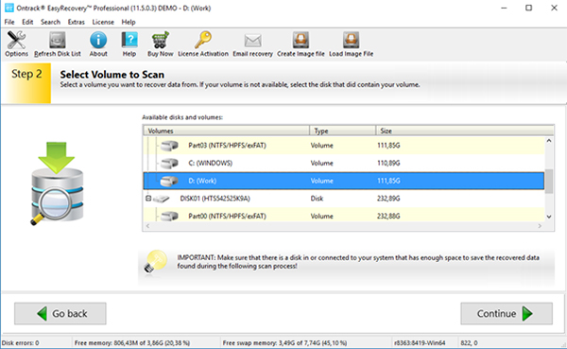Open the Help book icon

(129, 40)
